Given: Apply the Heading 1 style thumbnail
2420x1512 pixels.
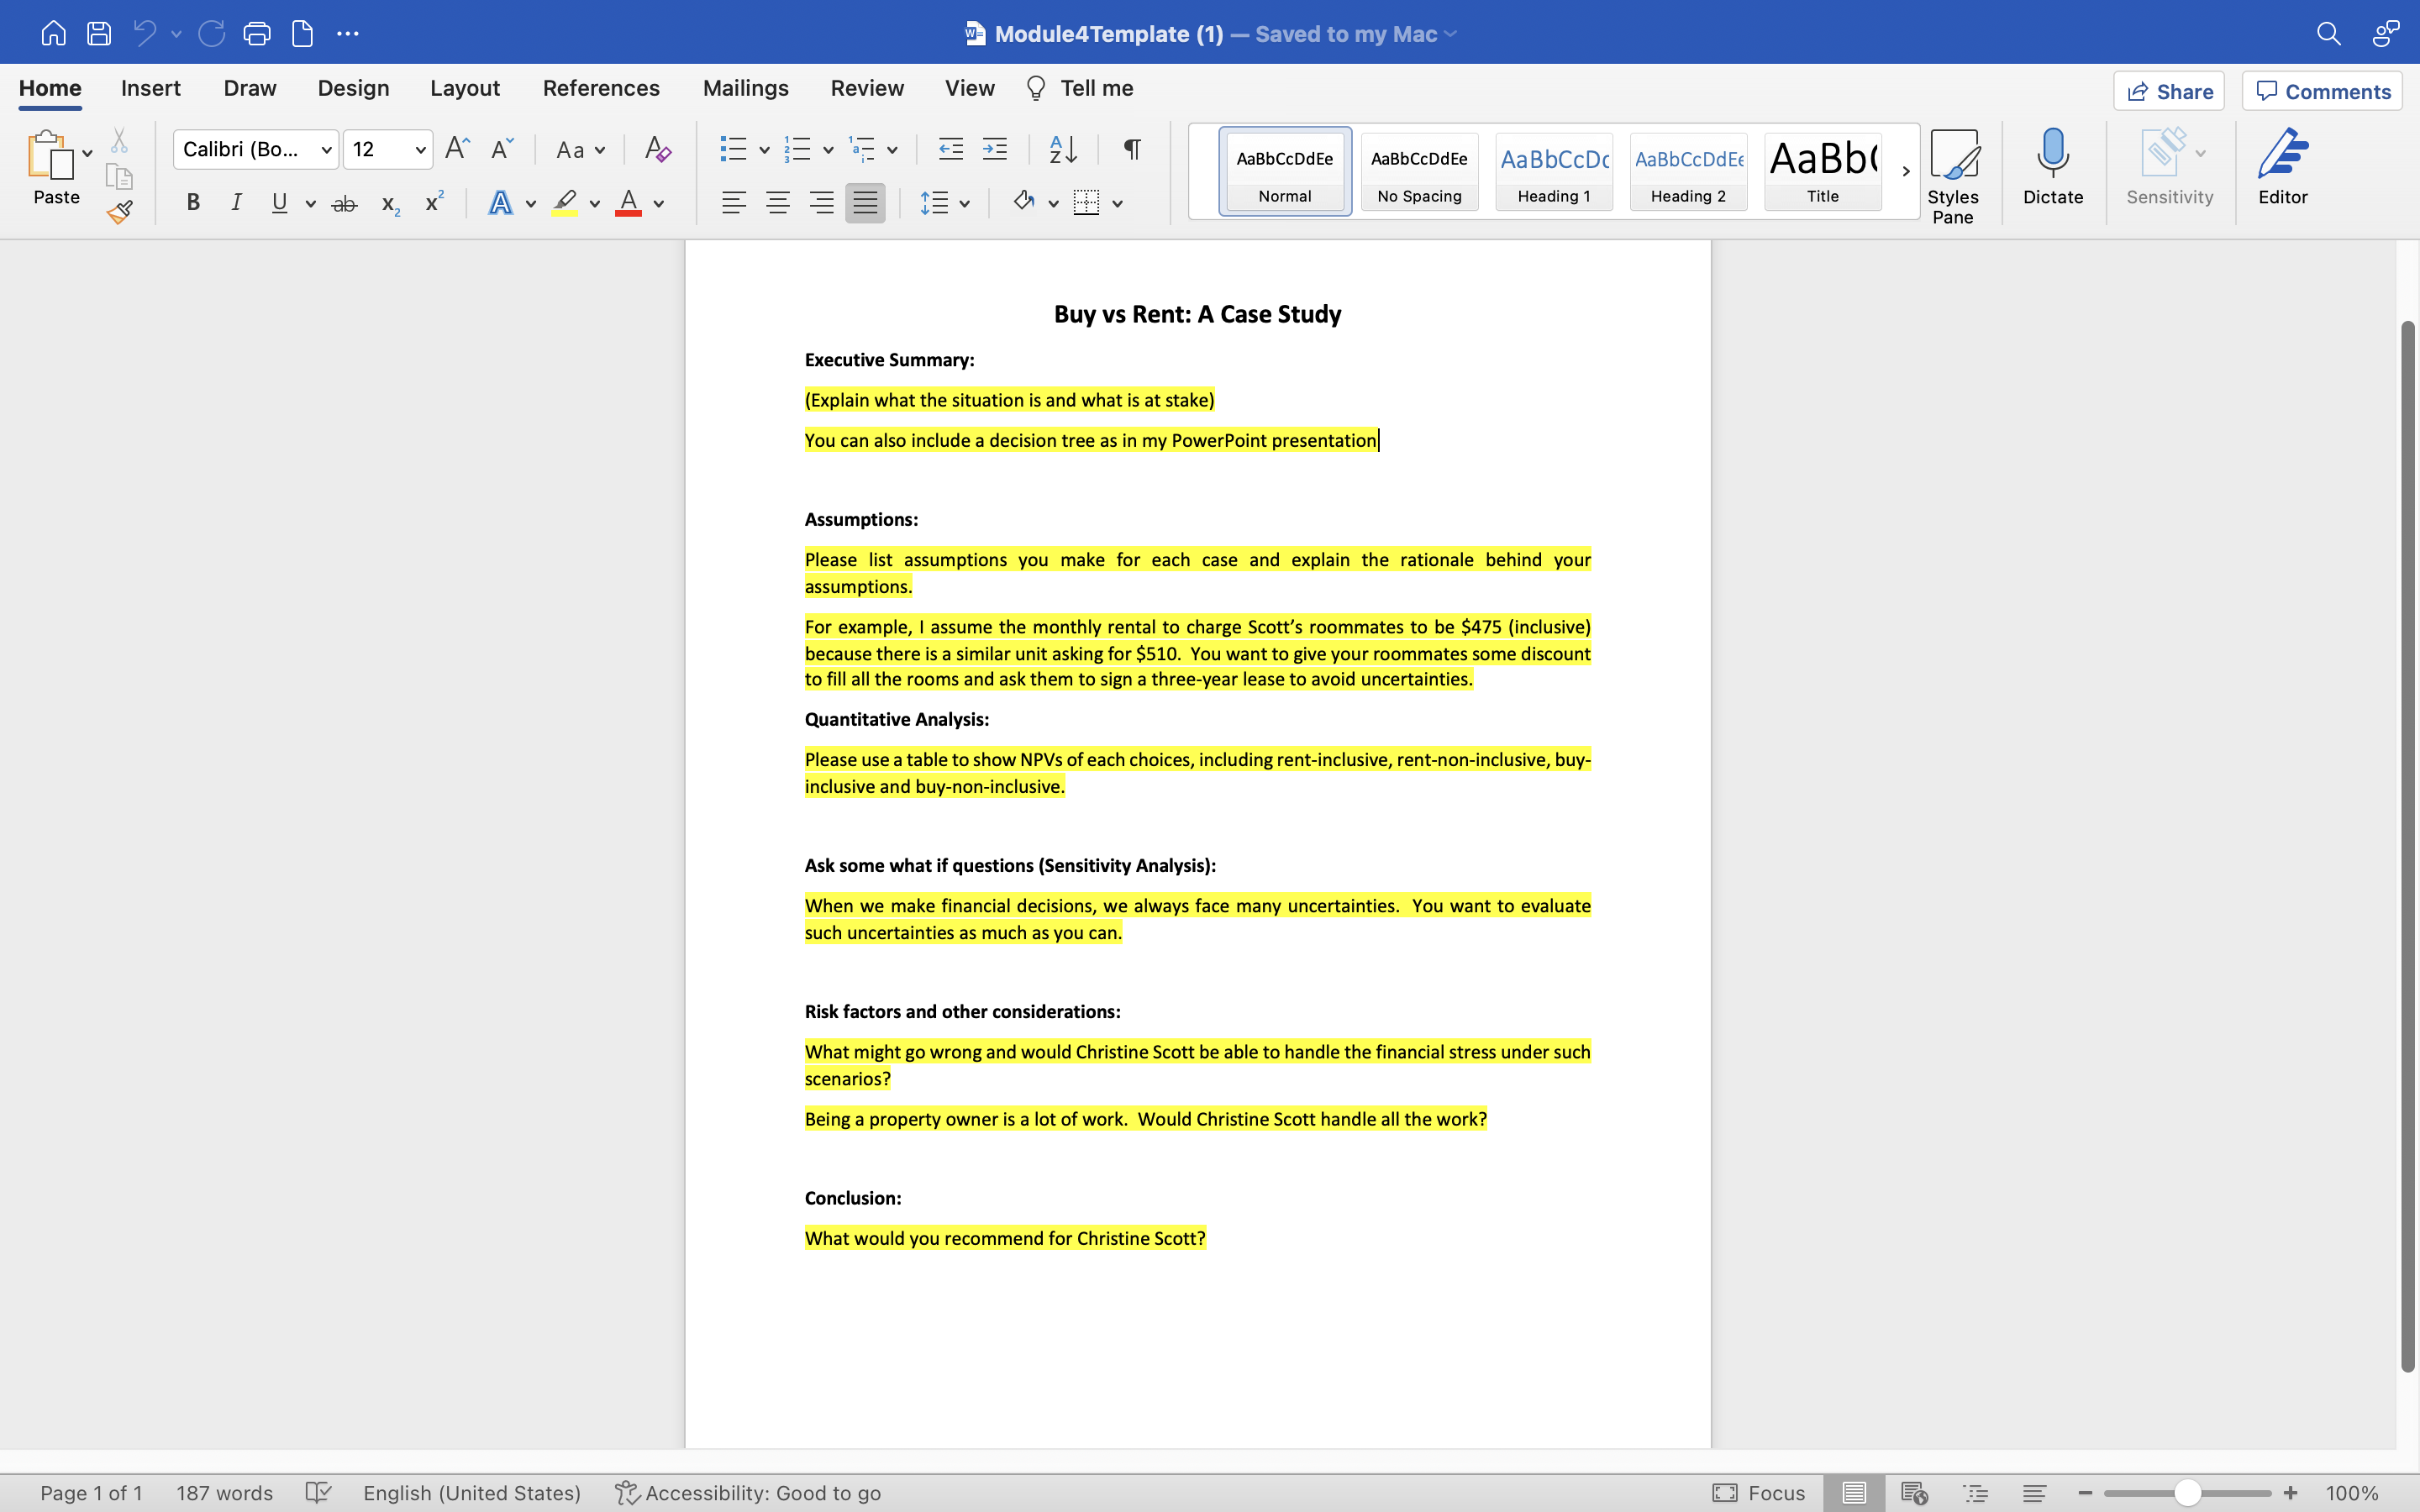Looking at the screenshot, I should 1553,171.
